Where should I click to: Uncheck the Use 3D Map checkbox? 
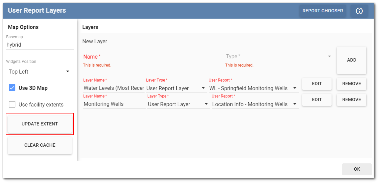click(x=12, y=88)
